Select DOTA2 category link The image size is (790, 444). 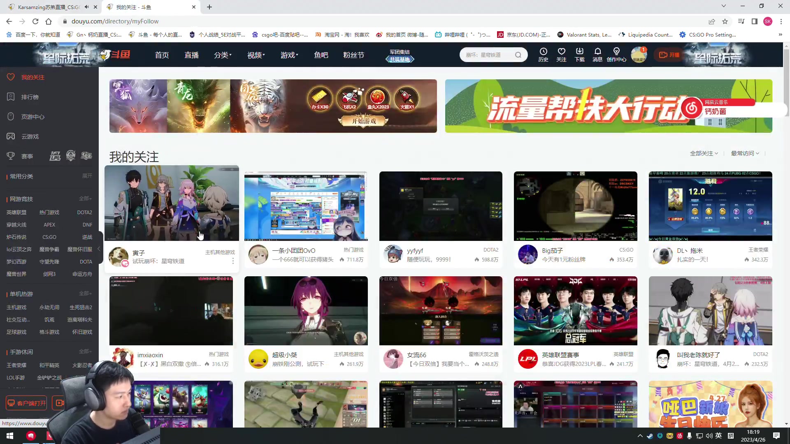(x=84, y=213)
